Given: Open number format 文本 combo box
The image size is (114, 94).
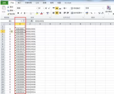Looking at the screenshot, I should (x=94, y=8).
